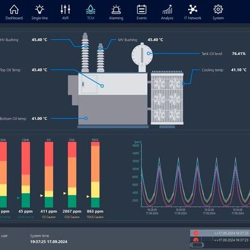This screenshot has height=250, width=250.
Task: Open the Events calendar icon
Action: tap(142, 10)
